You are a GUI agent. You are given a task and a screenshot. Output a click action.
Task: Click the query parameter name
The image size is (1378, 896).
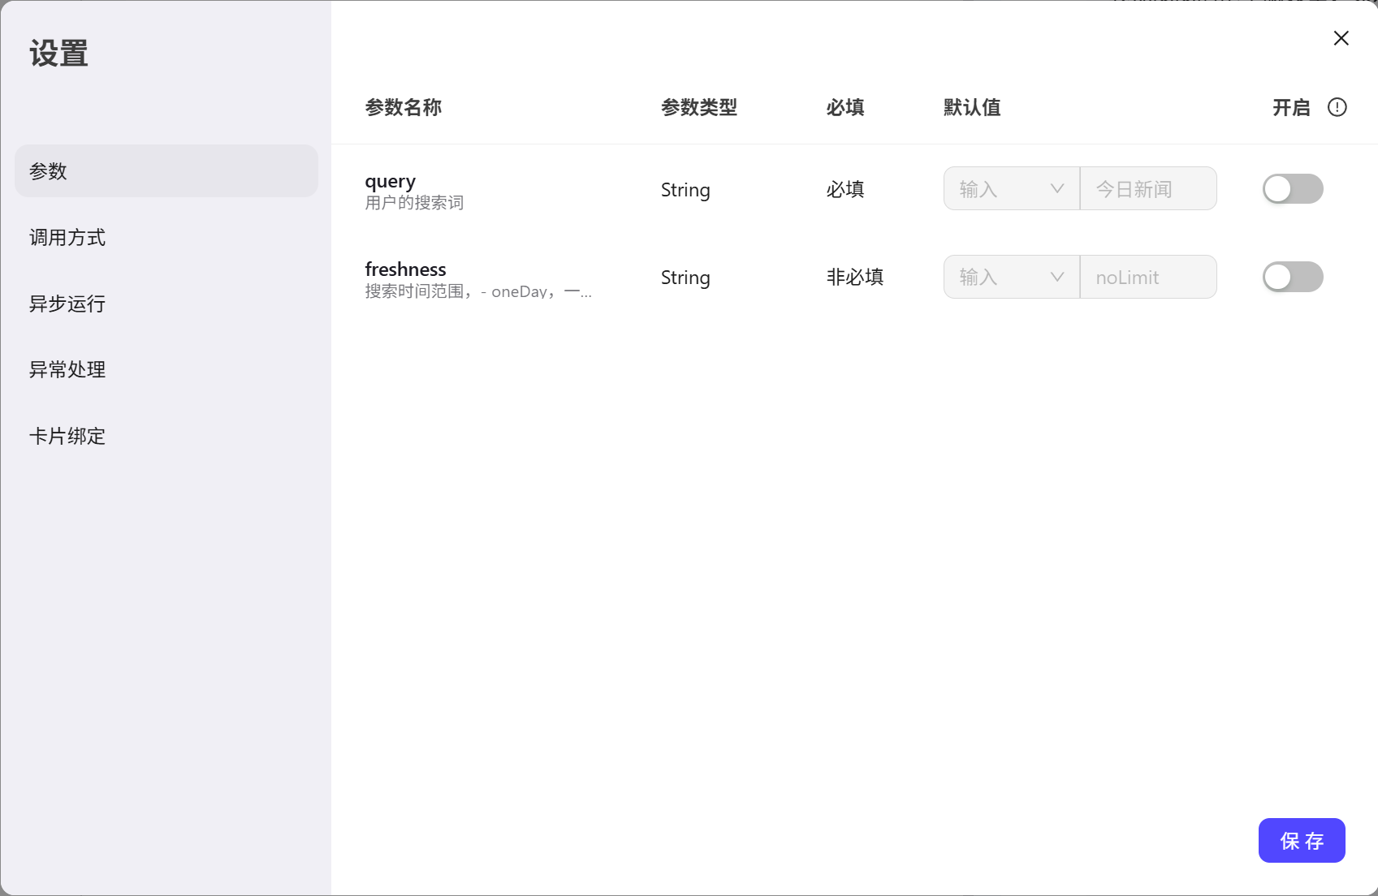(390, 181)
